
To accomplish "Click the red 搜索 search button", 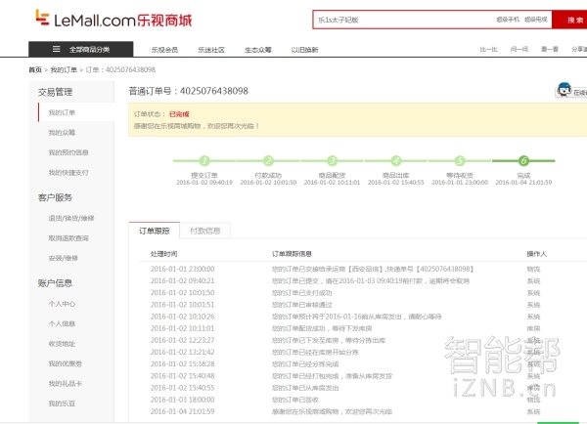I will 569,20.
